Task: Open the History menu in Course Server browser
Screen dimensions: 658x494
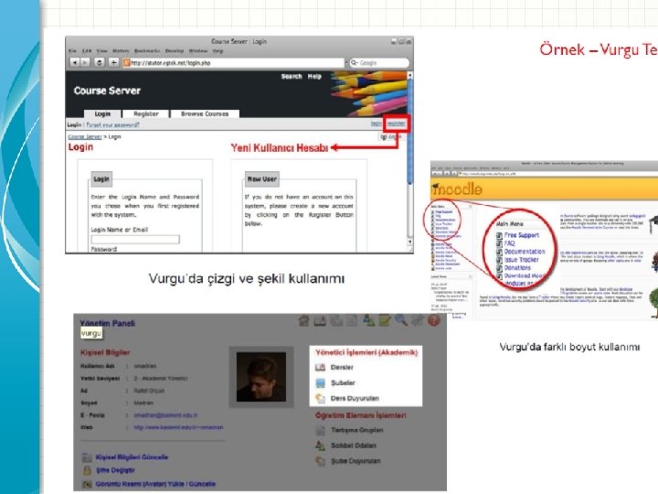Action: [x=121, y=51]
